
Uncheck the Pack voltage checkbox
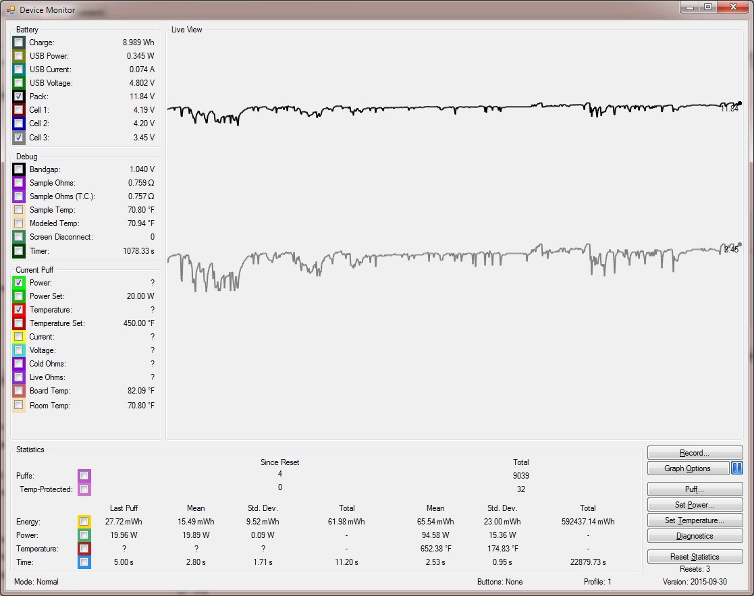[x=19, y=97]
